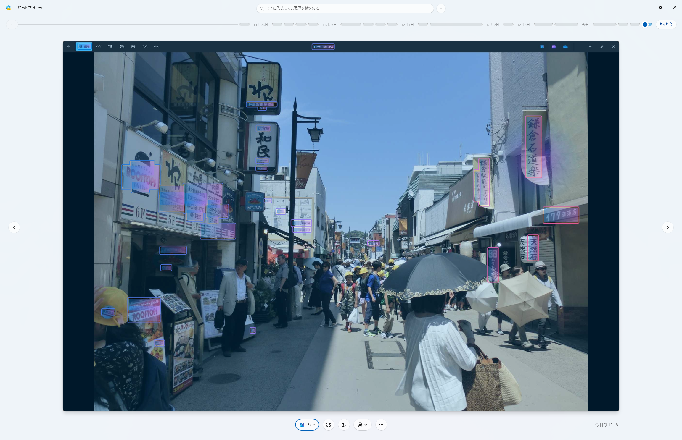Select the filename pill CIMG1986.JPG
Screen dimensions: 682x440
coord(323,46)
